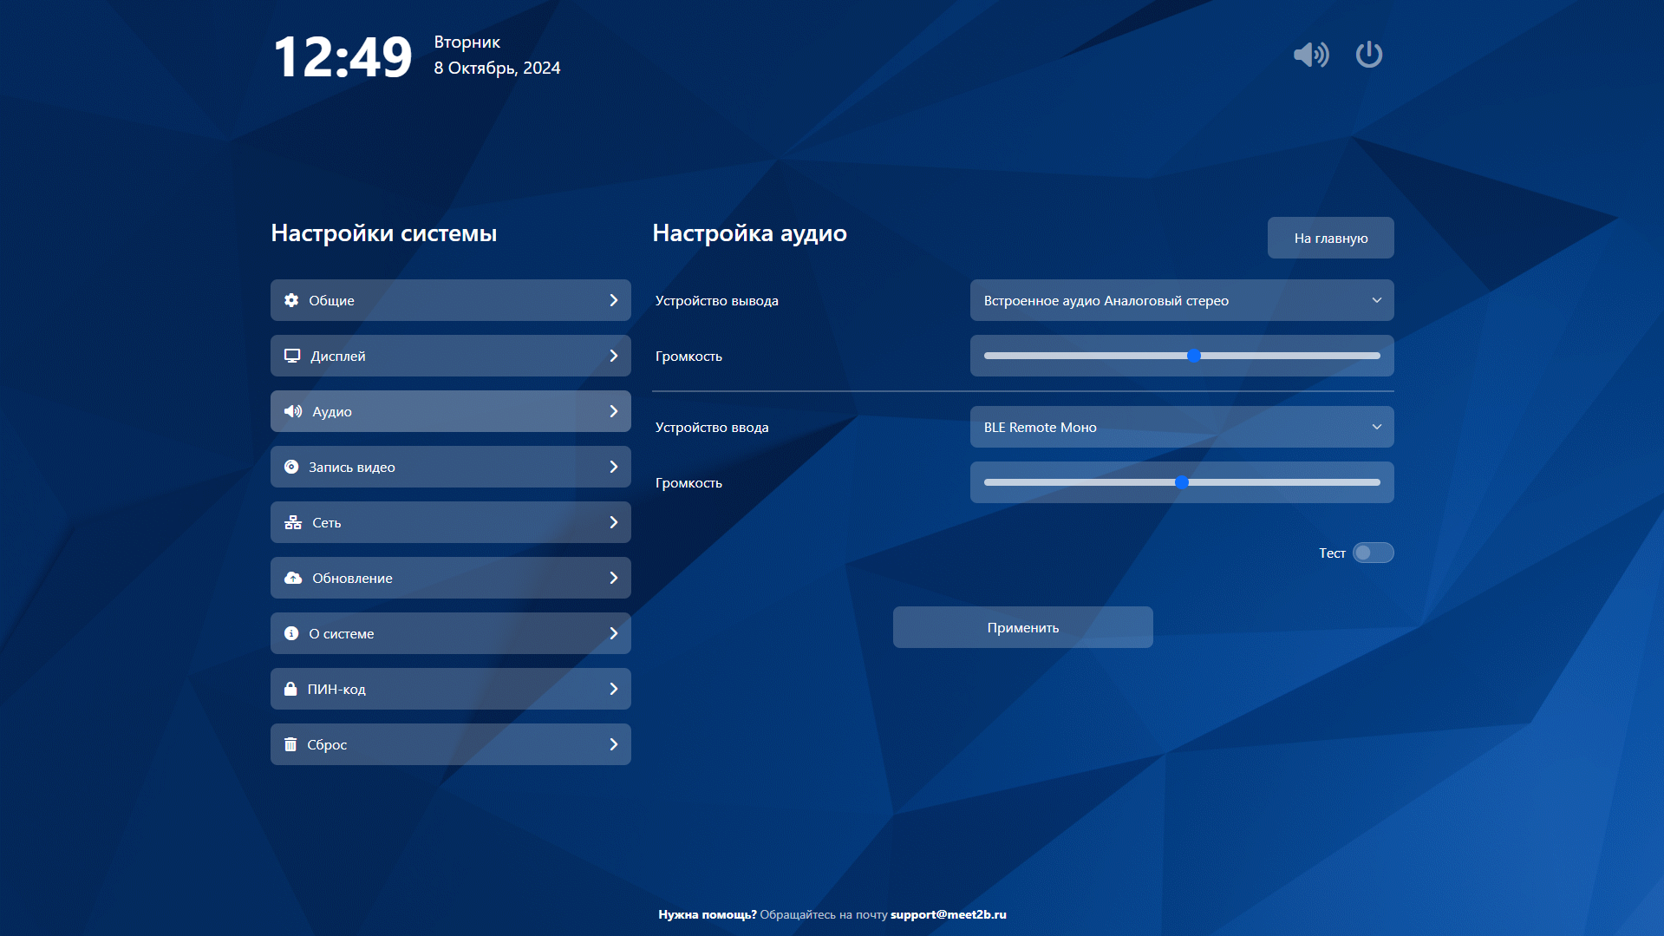Viewport: 1664px width, 936px height.
Task: Click the power icon in header
Action: 1368,55
